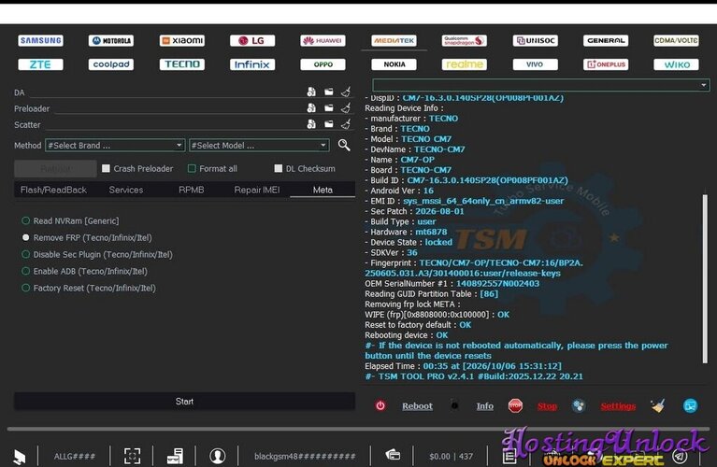Click the search magnifier next to model

pyautogui.click(x=344, y=146)
